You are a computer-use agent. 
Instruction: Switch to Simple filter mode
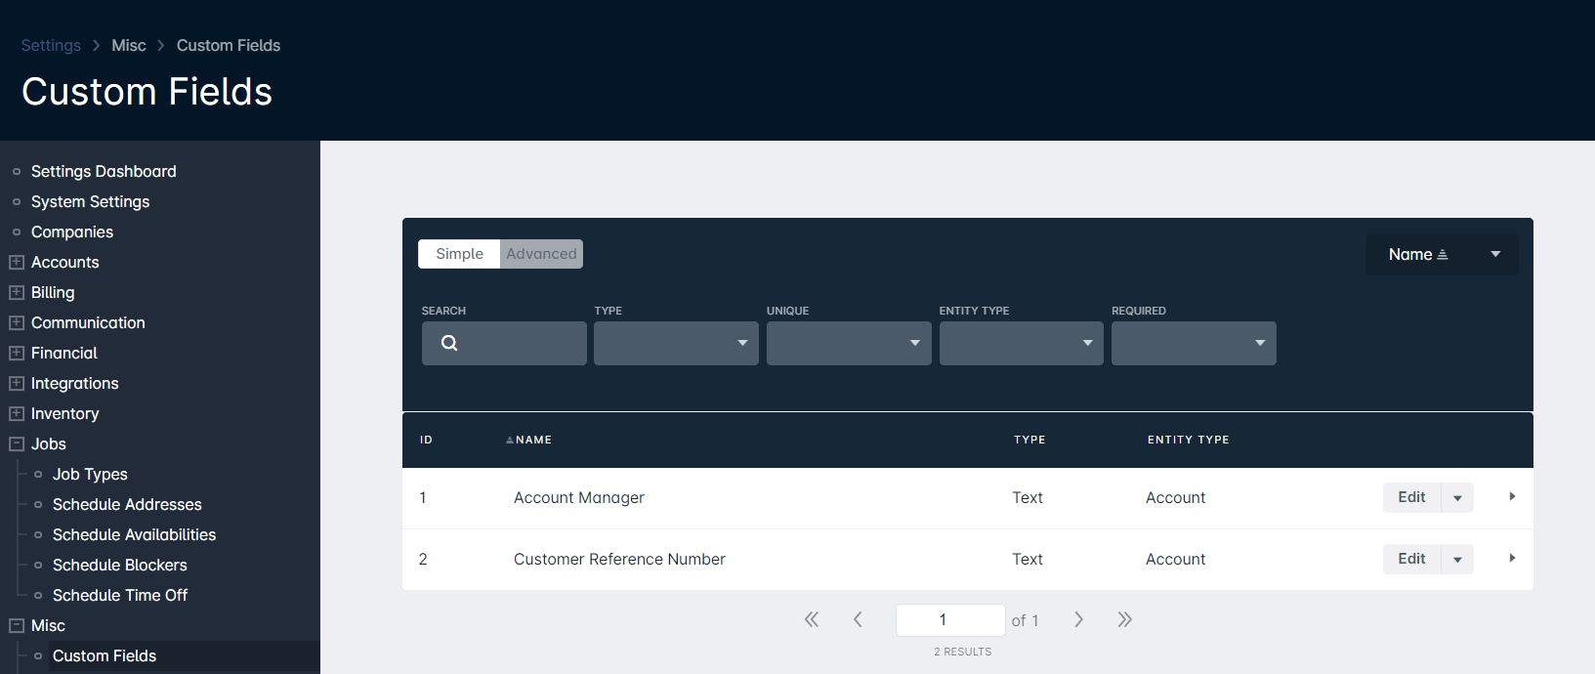point(459,254)
